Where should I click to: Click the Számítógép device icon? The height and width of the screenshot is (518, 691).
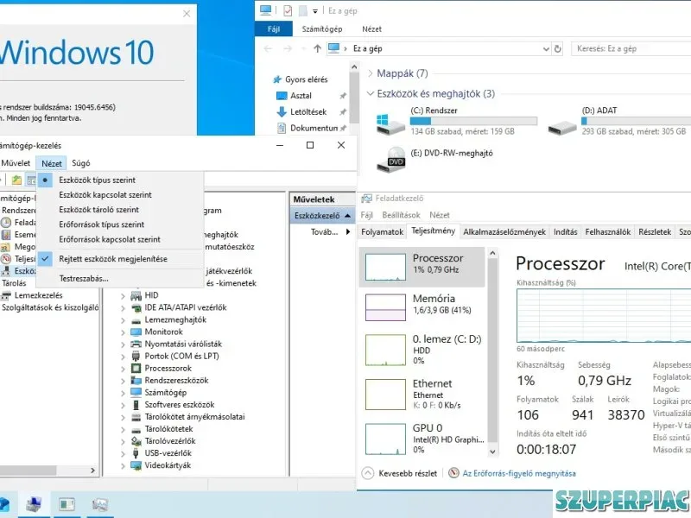click(x=136, y=393)
